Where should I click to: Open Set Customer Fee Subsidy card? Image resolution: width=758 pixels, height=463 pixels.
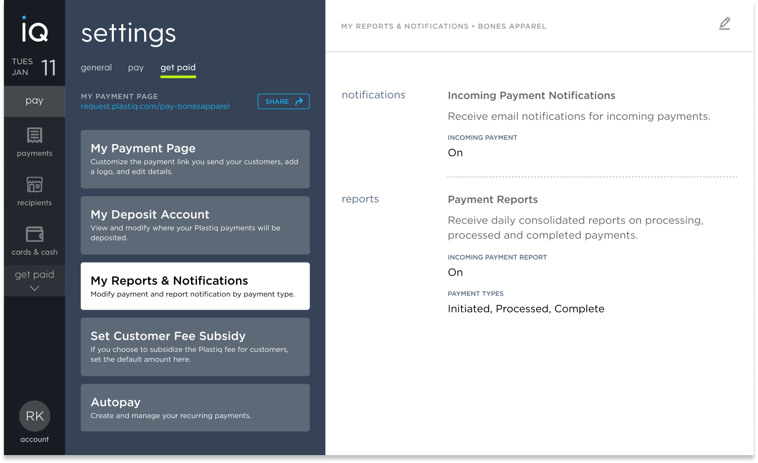[x=195, y=347]
